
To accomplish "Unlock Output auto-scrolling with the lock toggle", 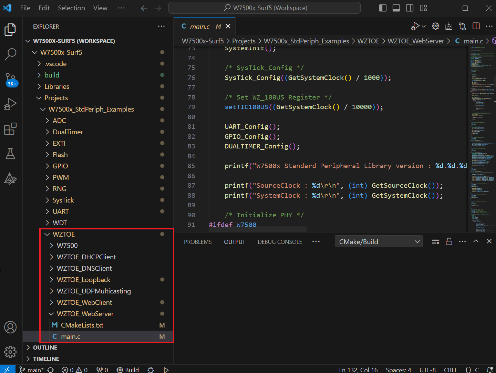I will pos(449,241).
